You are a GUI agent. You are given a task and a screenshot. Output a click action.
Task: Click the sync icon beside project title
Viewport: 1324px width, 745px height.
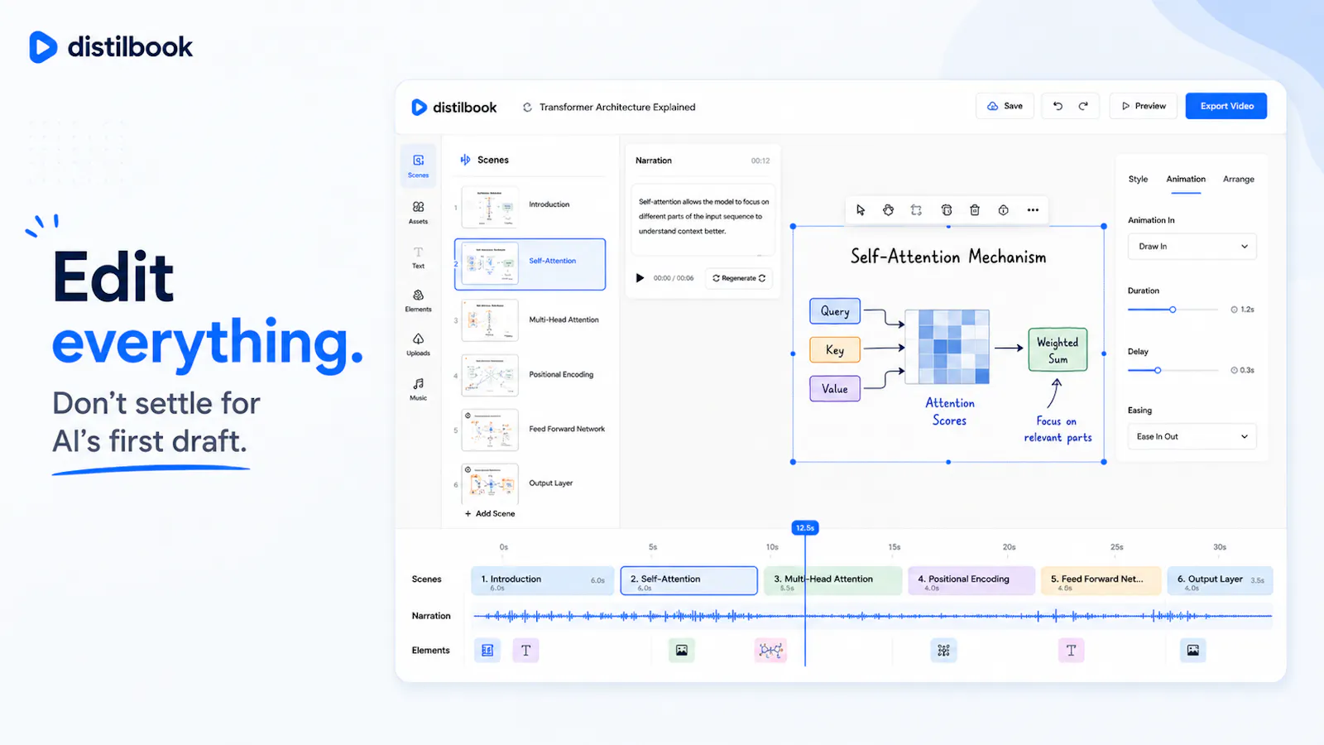point(527,107)
